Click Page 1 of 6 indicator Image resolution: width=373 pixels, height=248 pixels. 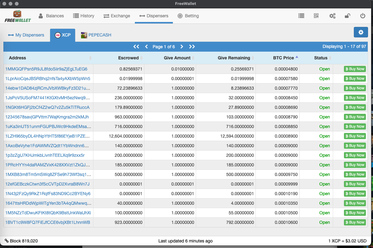click(164, 47)
